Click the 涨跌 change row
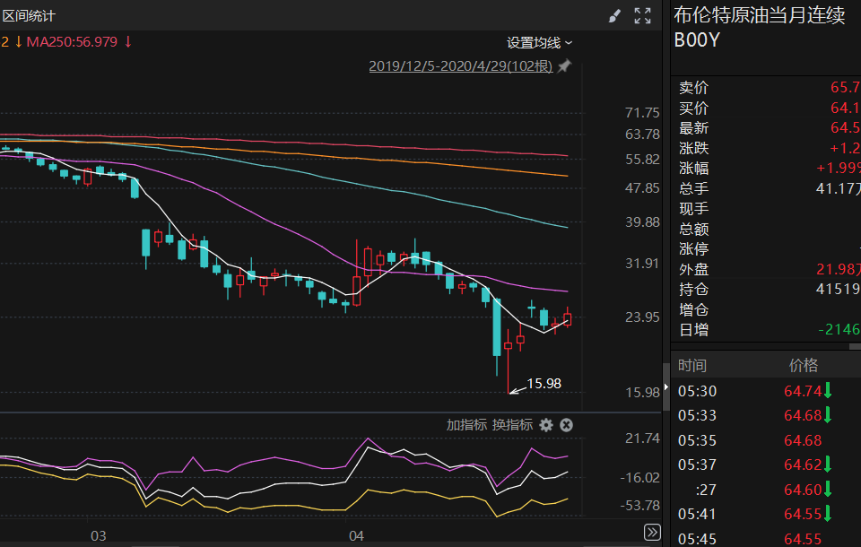This screenshot has height=547, width=861. pos(766,148)
